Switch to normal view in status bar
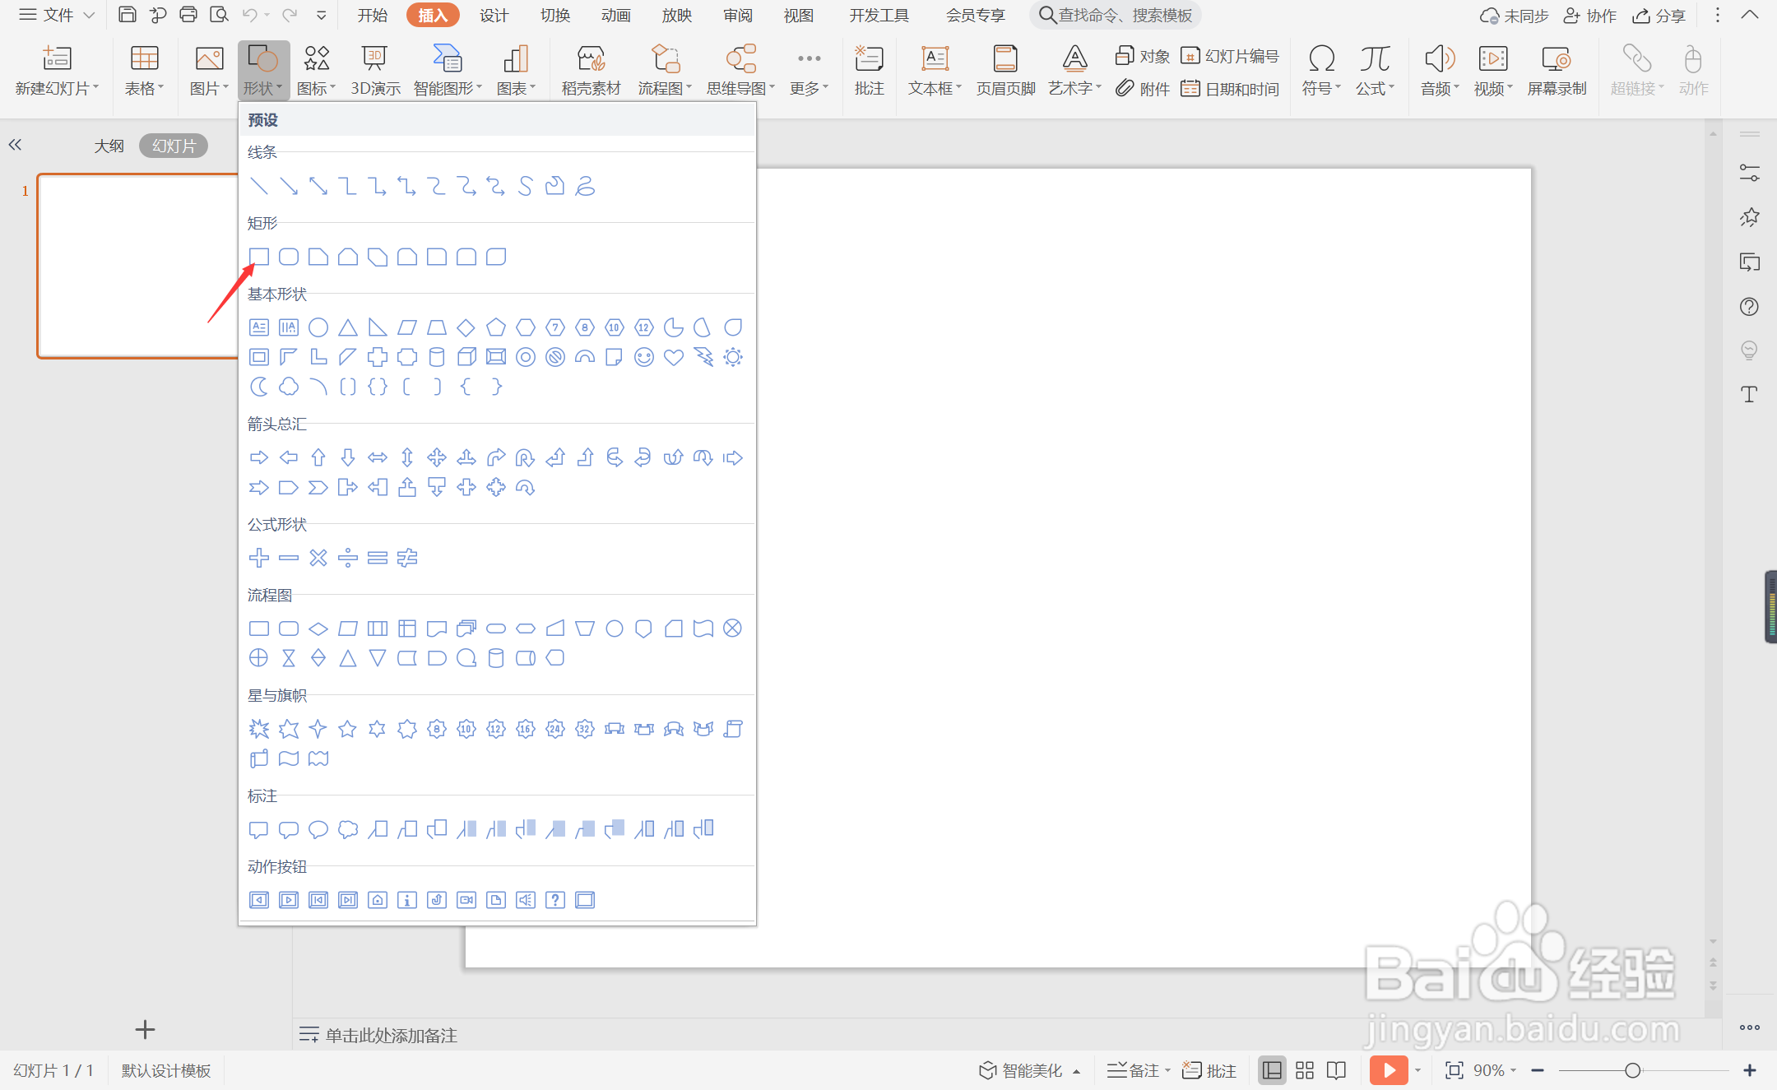1777x1090 pixels. click(x=1271, y=1070)
